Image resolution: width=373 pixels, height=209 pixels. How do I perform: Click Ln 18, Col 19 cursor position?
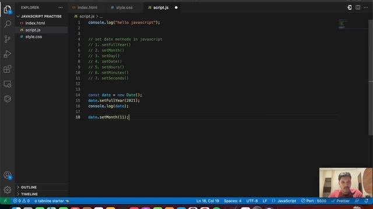click(207, 201)
